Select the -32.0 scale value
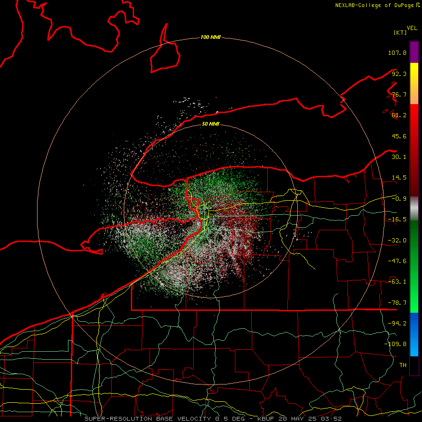This screenshot has height=422, width=422. pos(397,241)
